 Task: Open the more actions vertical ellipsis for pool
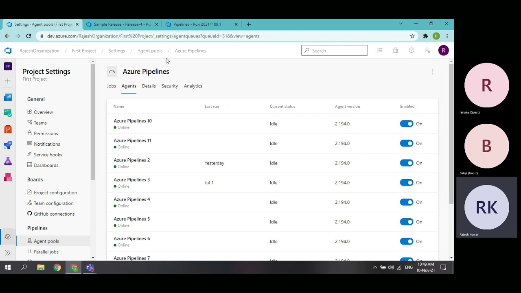click(432, 72)
